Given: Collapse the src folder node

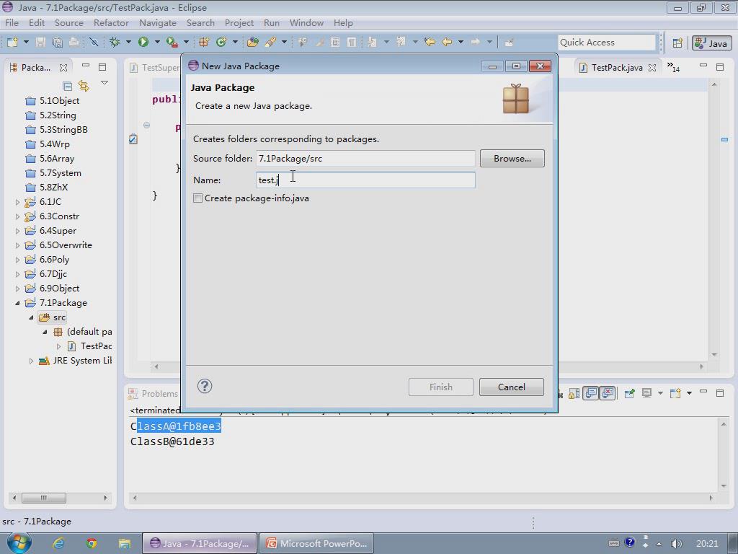Looking at the screenshot, I should click(31, 317).
